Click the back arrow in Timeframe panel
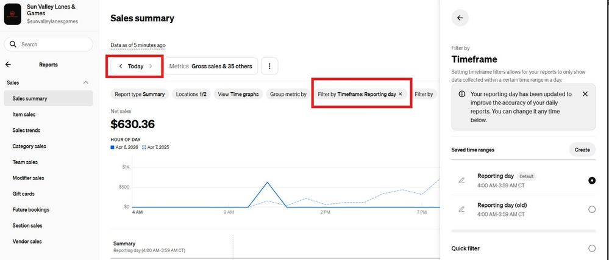Viewport: 609px width, 260px height. [x=460, y=18]
